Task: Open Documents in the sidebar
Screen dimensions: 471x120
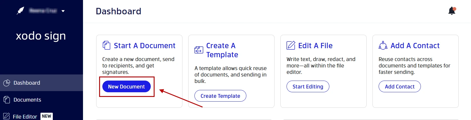Action: click(x=41, y=100)
